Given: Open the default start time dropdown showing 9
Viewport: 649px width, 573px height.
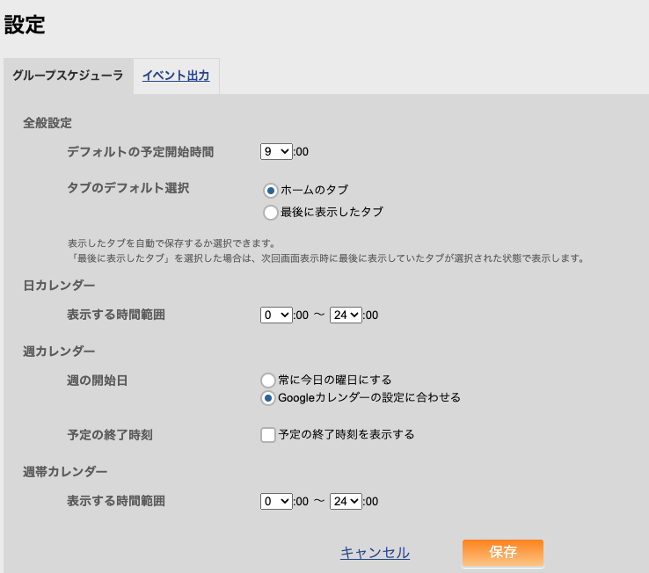Looking at the screenshot, I should tap(276, 152).
